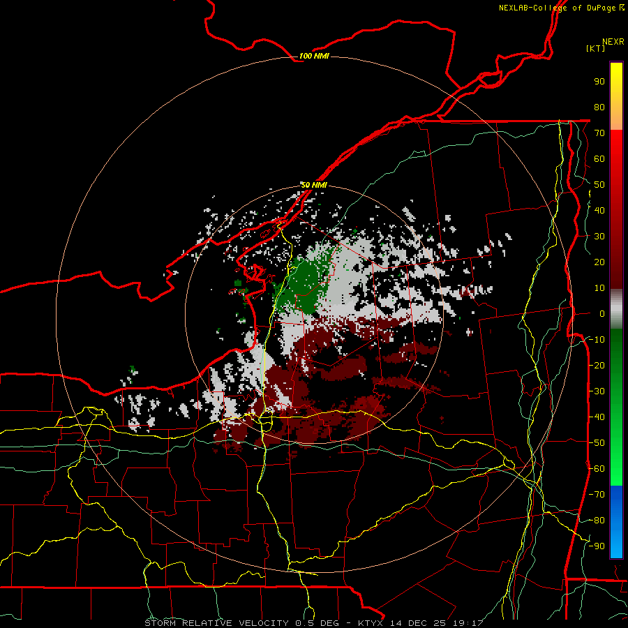Viewport: 628px width, 628px height.
Task: Select the -50 scale label
Action: (x=597, y=443)
